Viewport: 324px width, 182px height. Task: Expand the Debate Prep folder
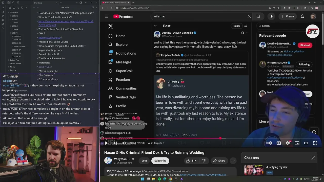[x=14, y=60]
